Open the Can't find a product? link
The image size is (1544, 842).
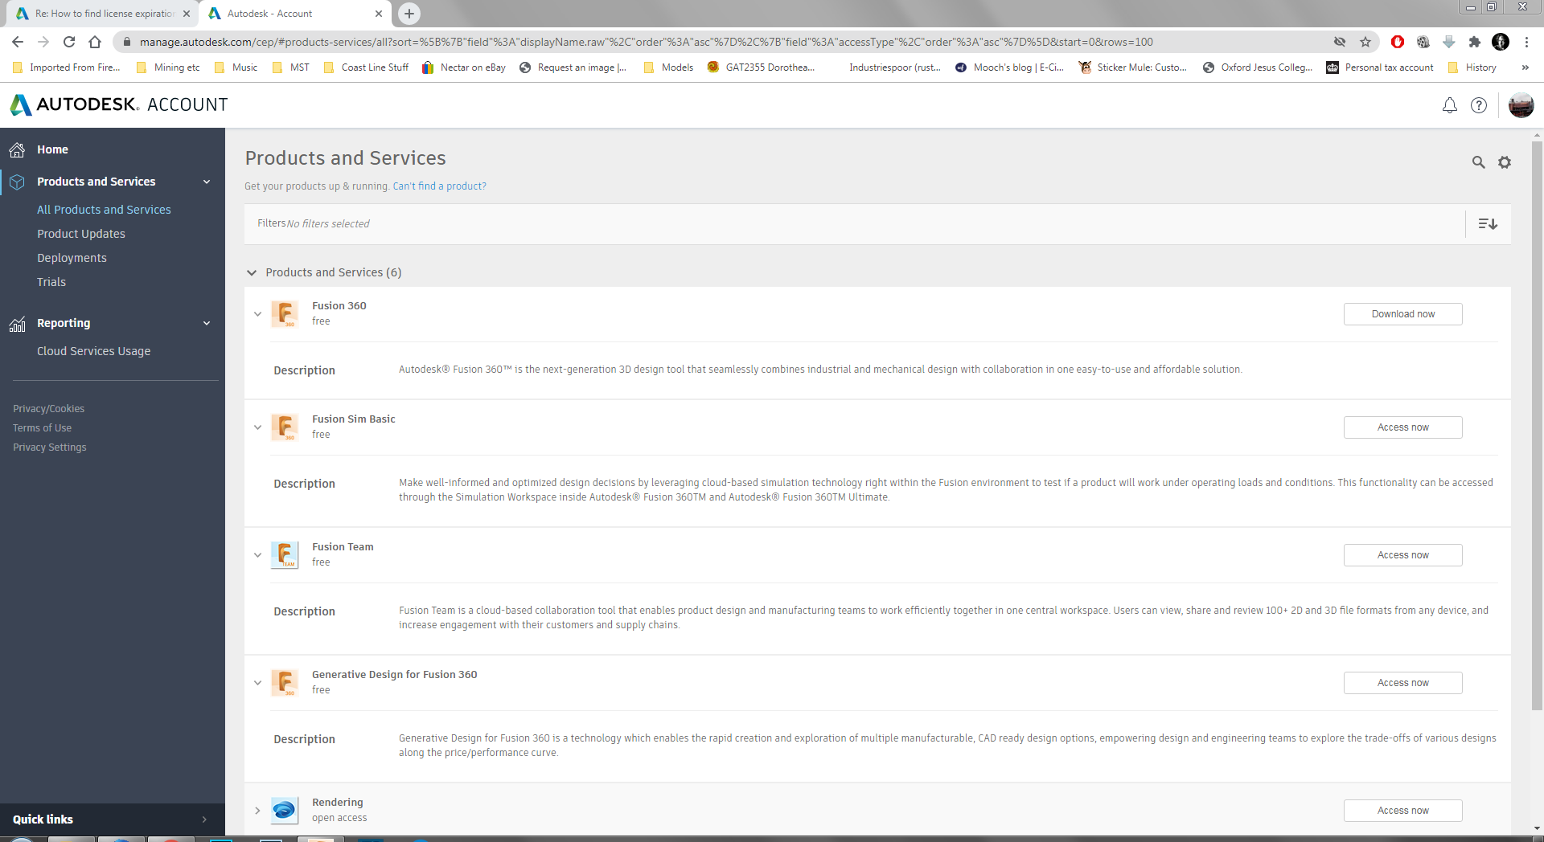439,186
